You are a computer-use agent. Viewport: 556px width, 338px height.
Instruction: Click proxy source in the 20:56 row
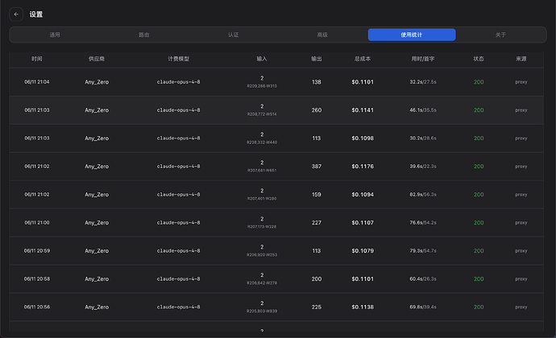(521, 307)
